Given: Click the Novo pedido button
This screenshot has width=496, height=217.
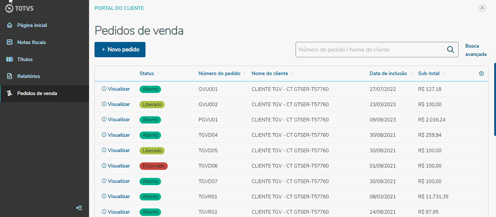Looking at the screenshot, I should tap(120, 49).
